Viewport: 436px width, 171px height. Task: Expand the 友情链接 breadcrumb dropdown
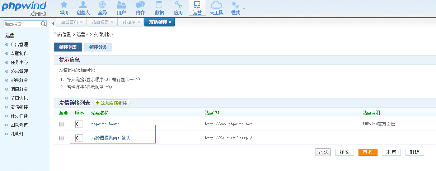tap(112, 35)
